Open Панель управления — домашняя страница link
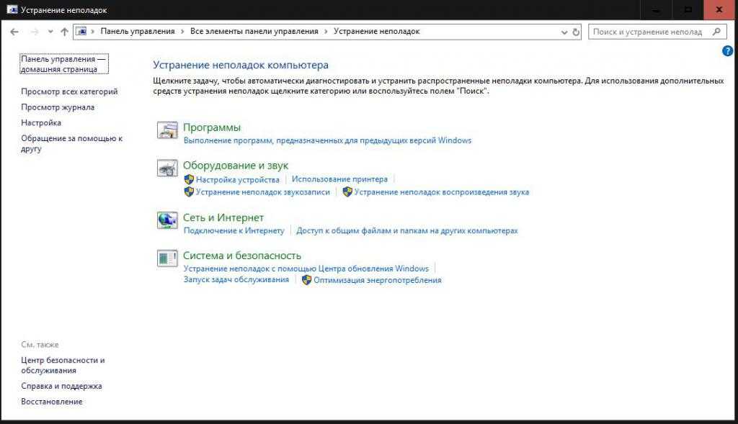Viewport: 738px width, 424px height. 63,64
